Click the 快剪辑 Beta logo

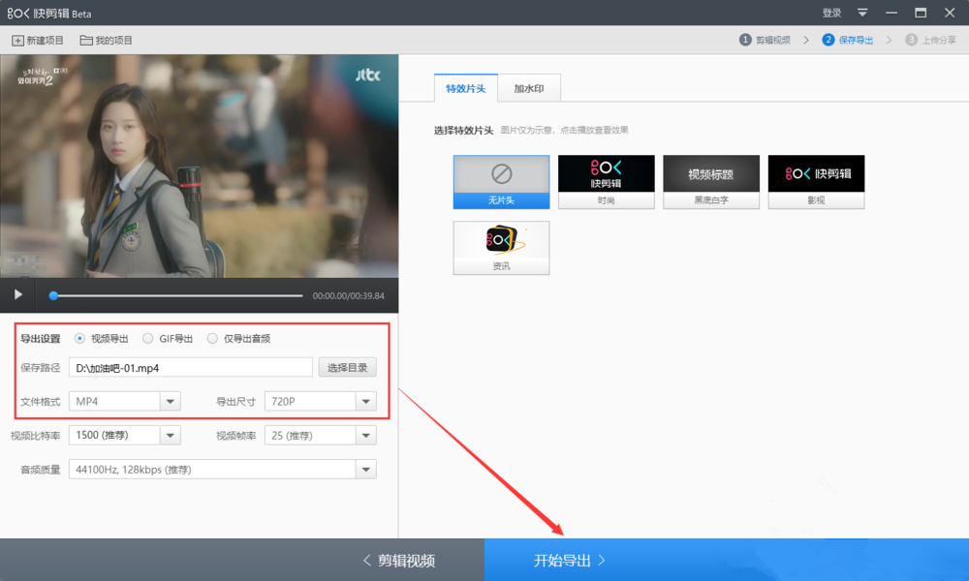[x=48, y=13]
